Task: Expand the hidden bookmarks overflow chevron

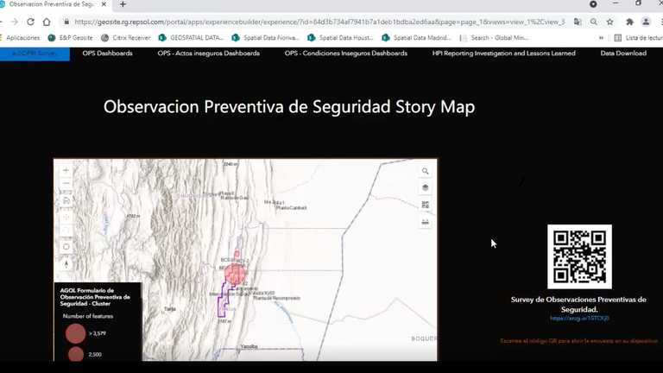Action: click(601, 38)
